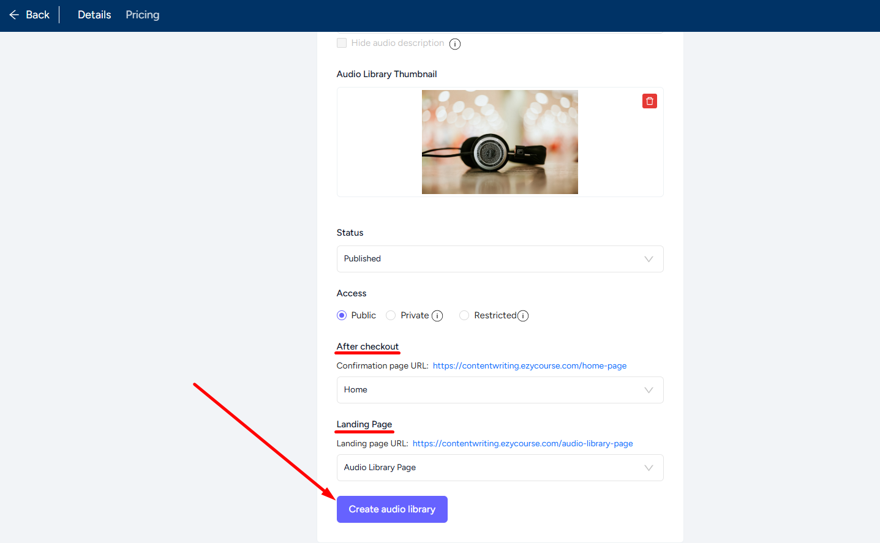Click the Access label
The height and width of the screenshot is (543, 880).
(352, 293)
